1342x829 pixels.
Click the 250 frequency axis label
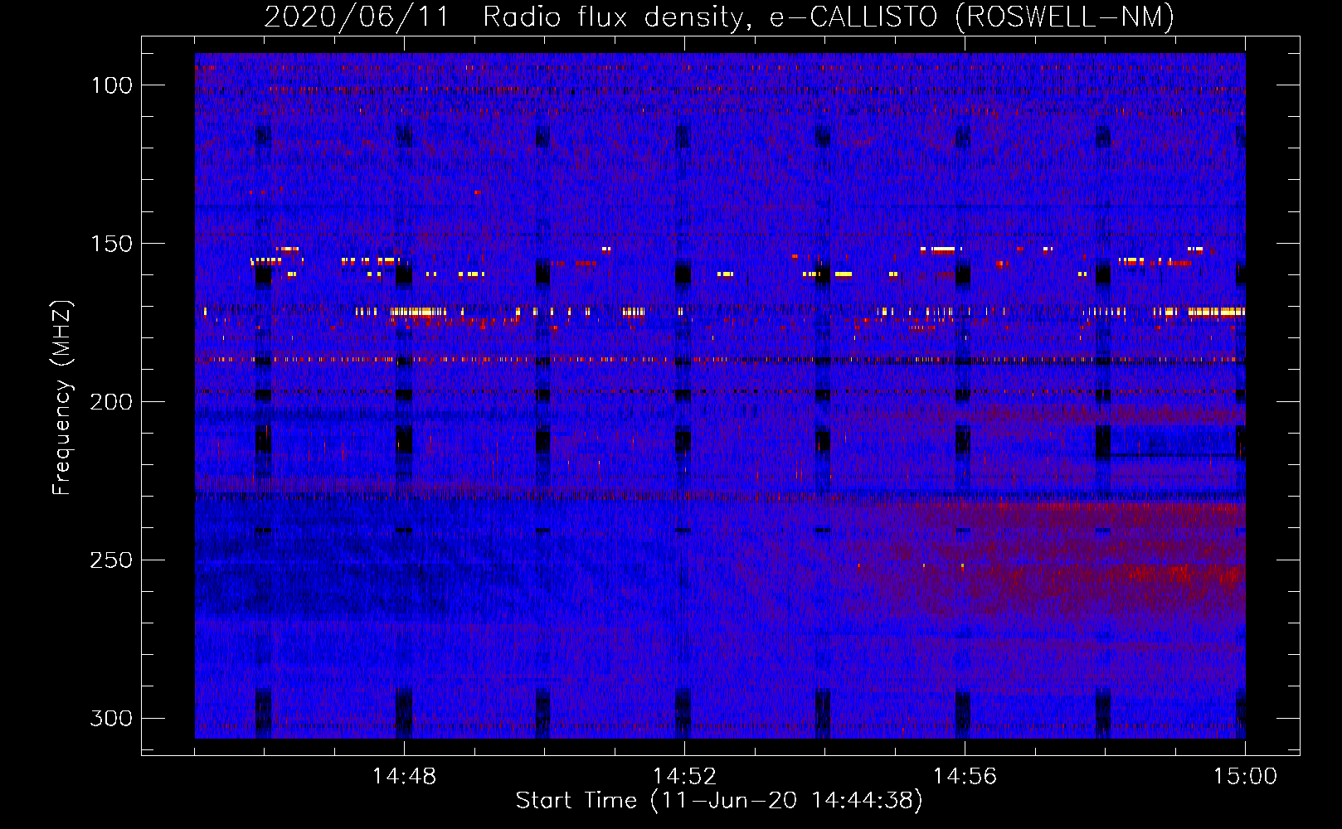(x=112, y=560)
